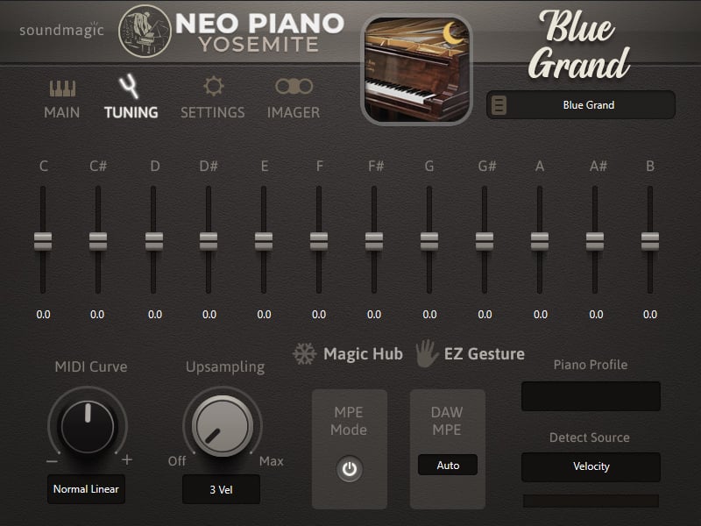Click the Neo Piano round logo emblem
This screenshot has width=701, height=526.
(145, 31)
